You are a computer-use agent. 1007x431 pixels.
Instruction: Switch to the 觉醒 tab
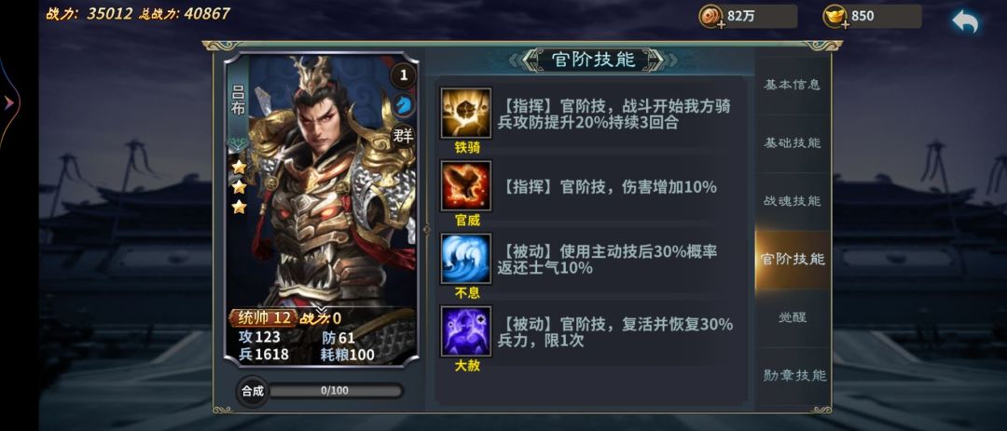pos(792,317)
